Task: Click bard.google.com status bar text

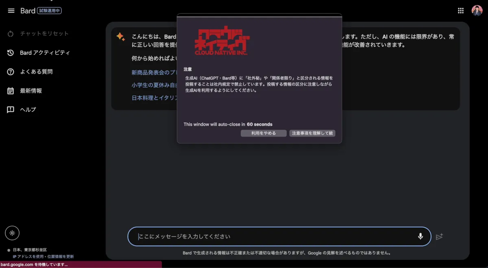Action: pos(34,264)
